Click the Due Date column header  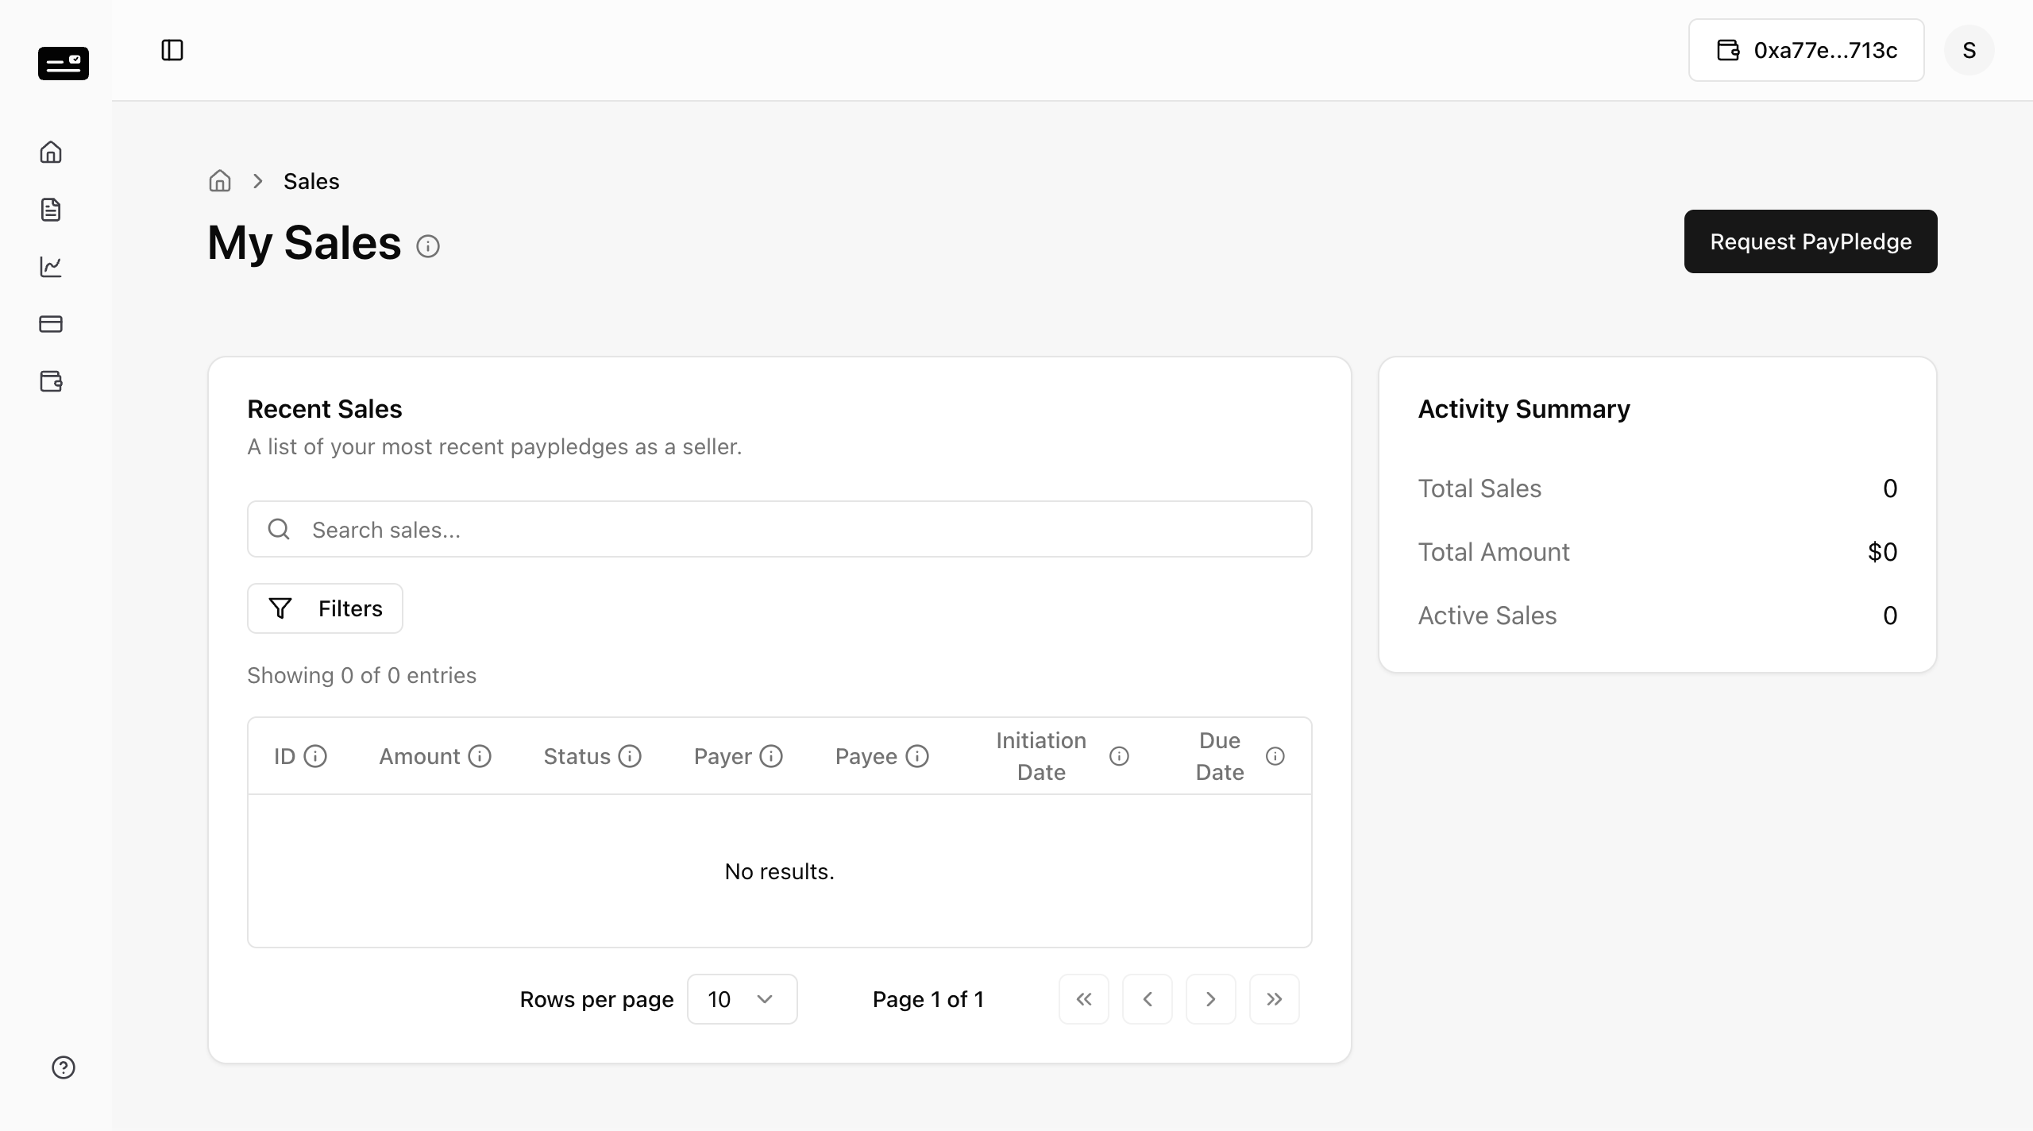point(1220,756)
